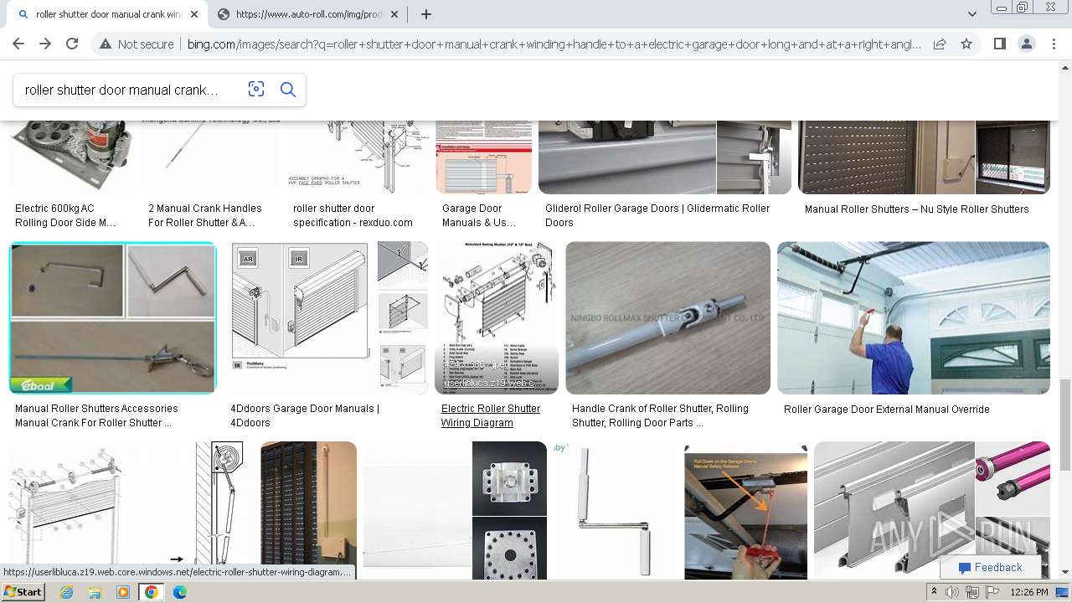Launch Internet Explorer from taskbar
This screenshot has width=1072, height=603.
67,592
